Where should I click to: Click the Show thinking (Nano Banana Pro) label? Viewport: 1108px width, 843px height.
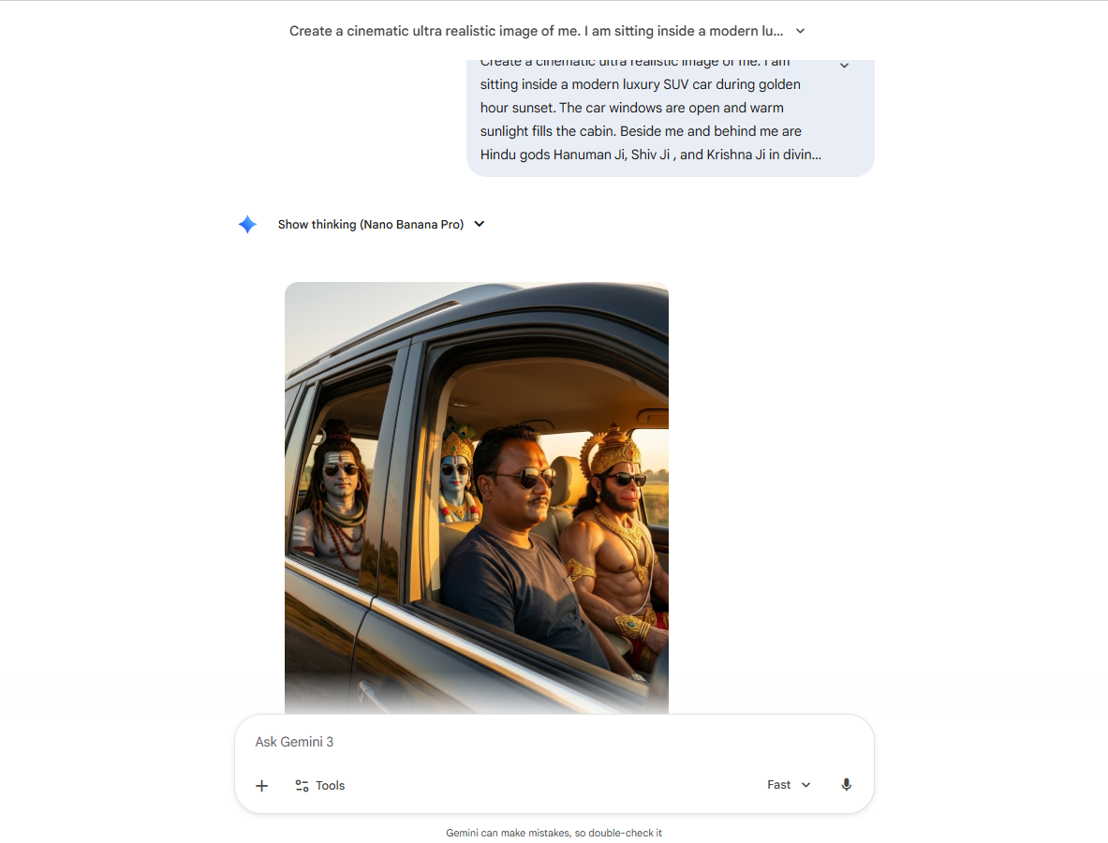click(370, 224)
